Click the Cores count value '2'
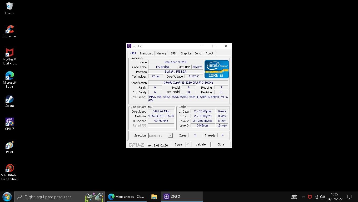Image resolution: width=358 pixels, height=202 pixels. (x=195, y=135)
